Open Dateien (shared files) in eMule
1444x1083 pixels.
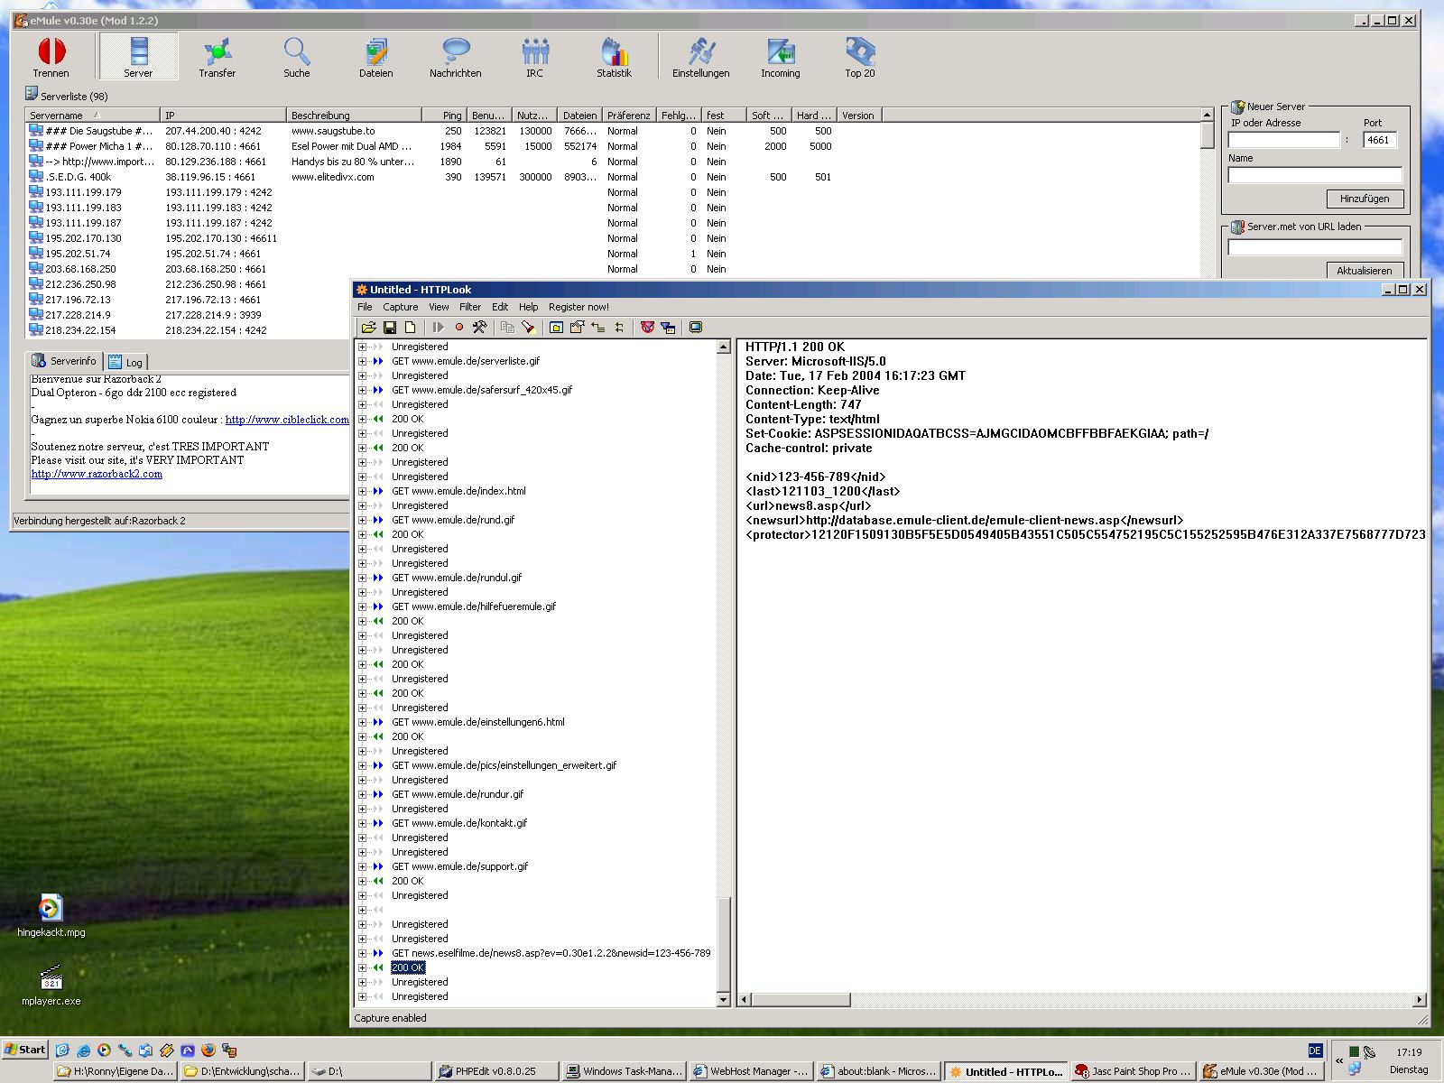(x=376, y=57)
